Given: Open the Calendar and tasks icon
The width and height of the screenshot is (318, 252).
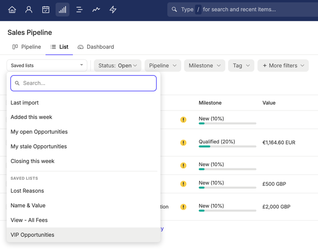Looking at the screenshot, I should pyautogui.click(x=45, y=10).
